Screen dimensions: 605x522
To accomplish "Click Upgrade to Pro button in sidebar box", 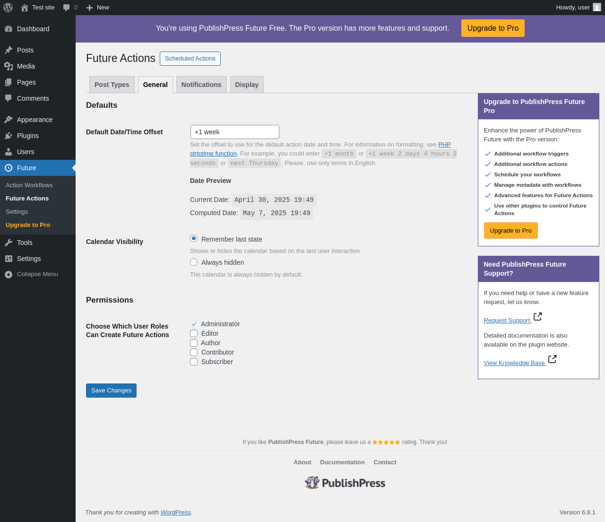I will pos(510,231).
